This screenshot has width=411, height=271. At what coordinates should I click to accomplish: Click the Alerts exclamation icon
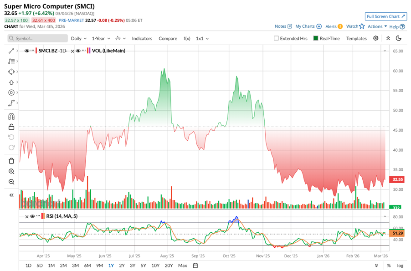coord(340,26)
